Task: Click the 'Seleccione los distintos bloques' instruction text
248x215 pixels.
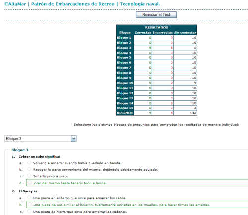Action: 156,125
